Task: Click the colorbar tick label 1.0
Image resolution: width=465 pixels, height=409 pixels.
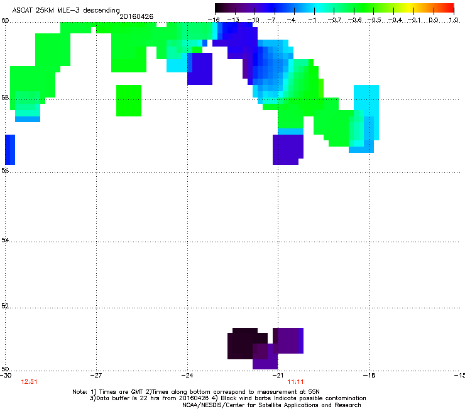Action: pos(454,20)
